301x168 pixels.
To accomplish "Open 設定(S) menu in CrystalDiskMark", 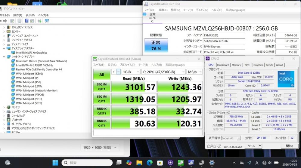I will tap(112, 65).
